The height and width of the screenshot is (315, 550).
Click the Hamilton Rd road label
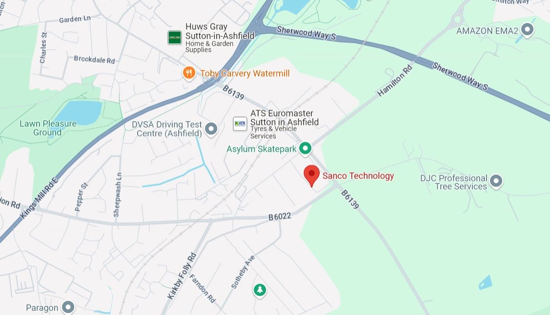click(x=394, y=81)
